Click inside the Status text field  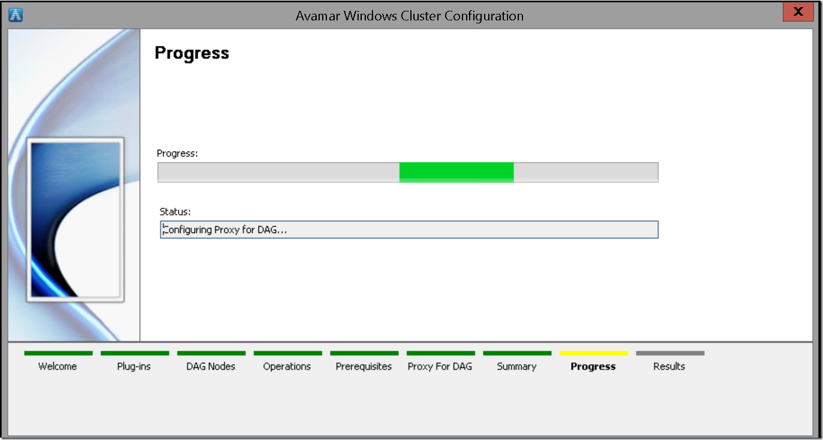click(x=409, y=230)
